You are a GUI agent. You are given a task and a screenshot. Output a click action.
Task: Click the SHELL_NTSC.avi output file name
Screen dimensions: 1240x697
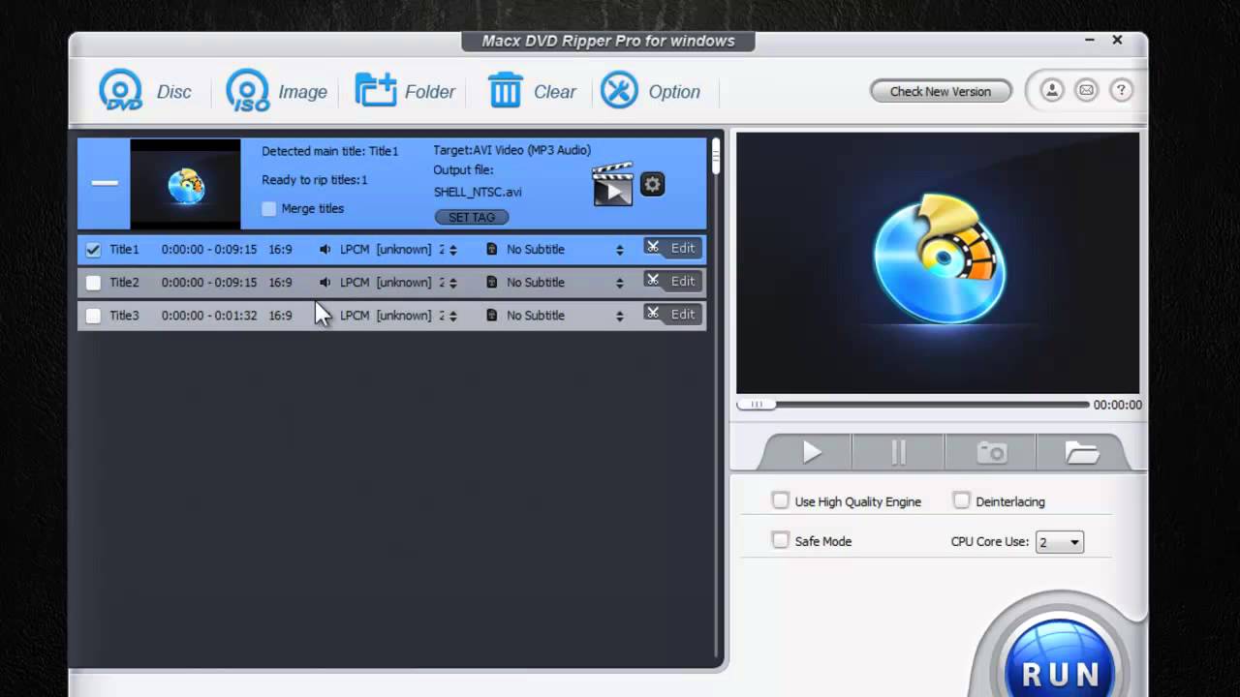point(478,192)
